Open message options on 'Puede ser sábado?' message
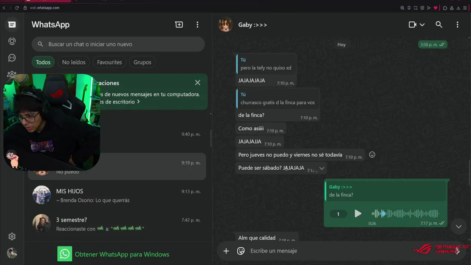 point(322,168)
